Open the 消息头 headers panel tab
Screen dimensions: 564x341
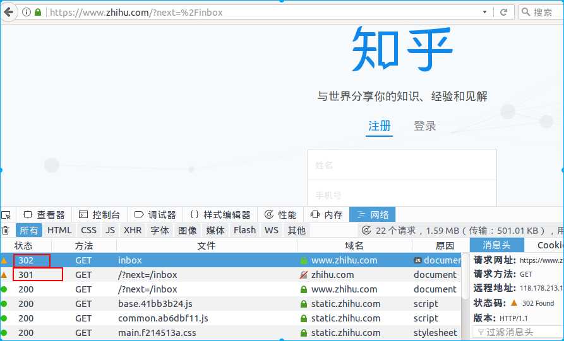coord(497,245)
